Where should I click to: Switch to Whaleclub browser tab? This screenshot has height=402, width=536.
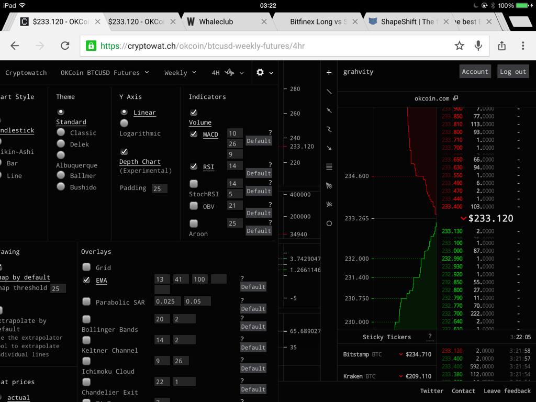click(226, 21)
